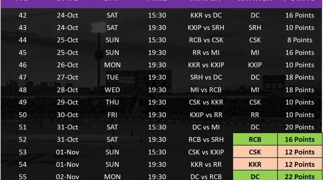Select the 29-Oct date cell
The width and height of the screenshot is (323, 180).
pos(67,102)
